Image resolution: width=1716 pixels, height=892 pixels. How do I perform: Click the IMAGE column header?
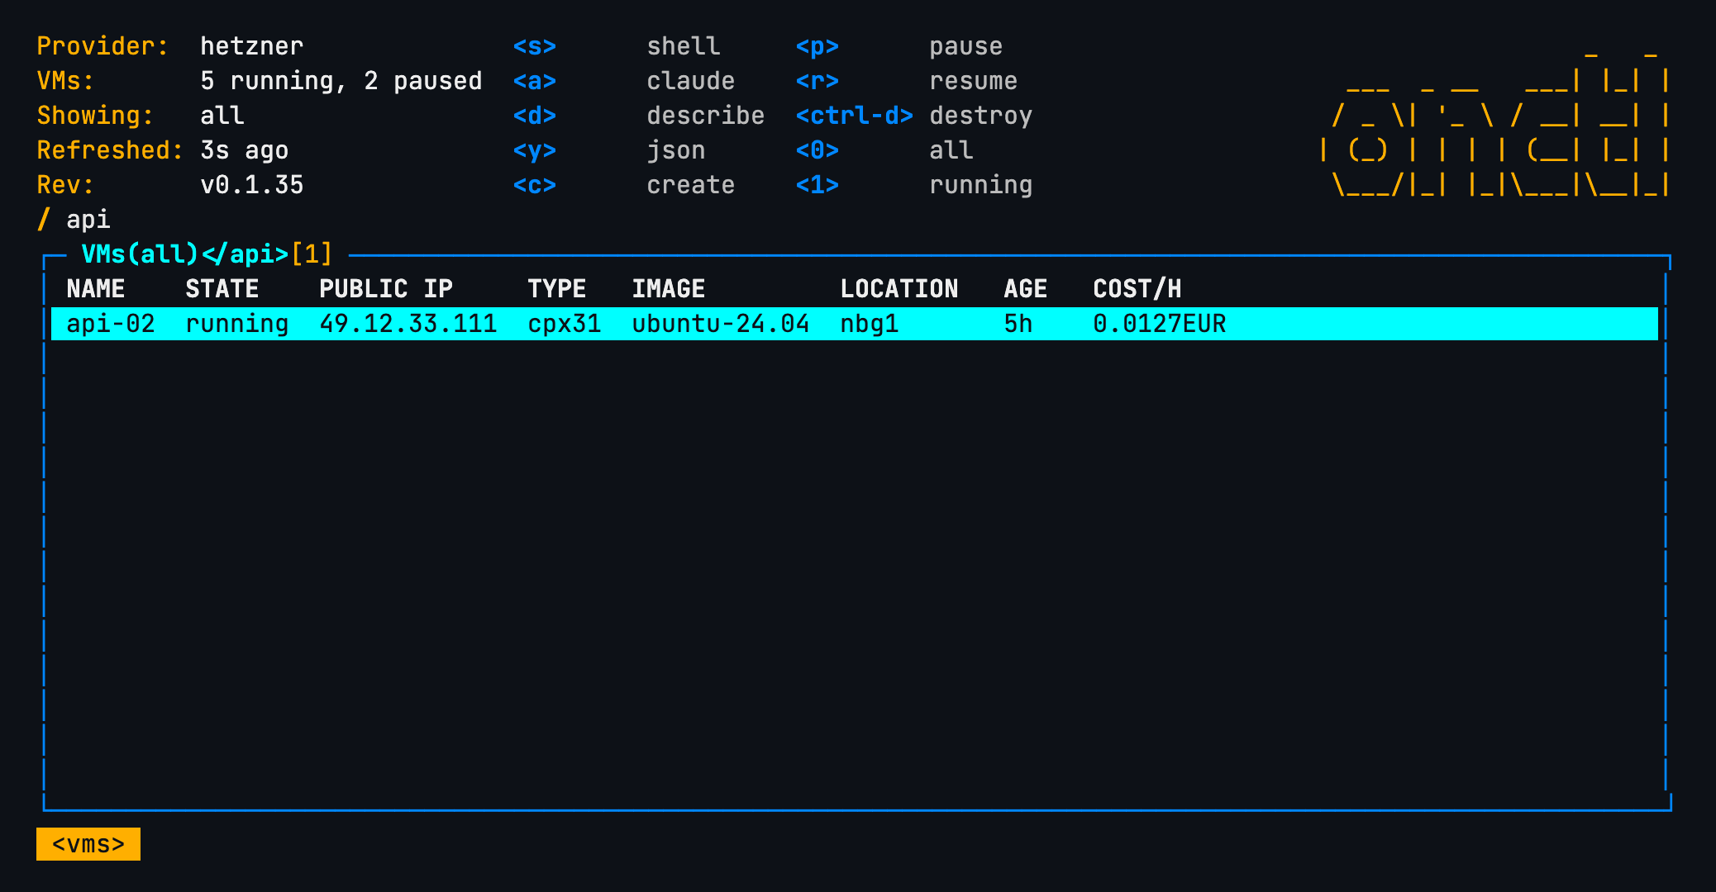pos(669,289)
